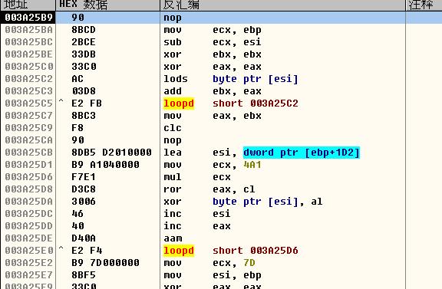
Task: Select the address 003A25CB
Action: point(28,153)
